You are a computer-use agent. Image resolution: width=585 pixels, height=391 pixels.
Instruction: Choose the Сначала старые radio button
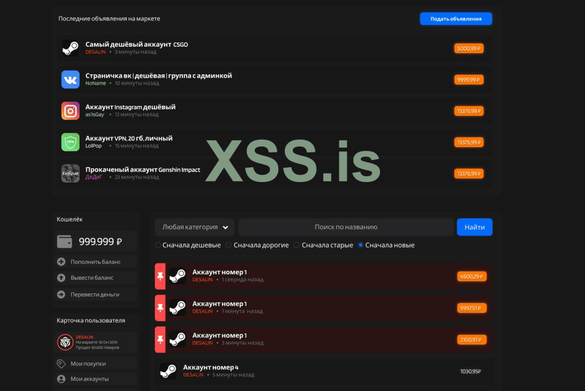point(296,245)
